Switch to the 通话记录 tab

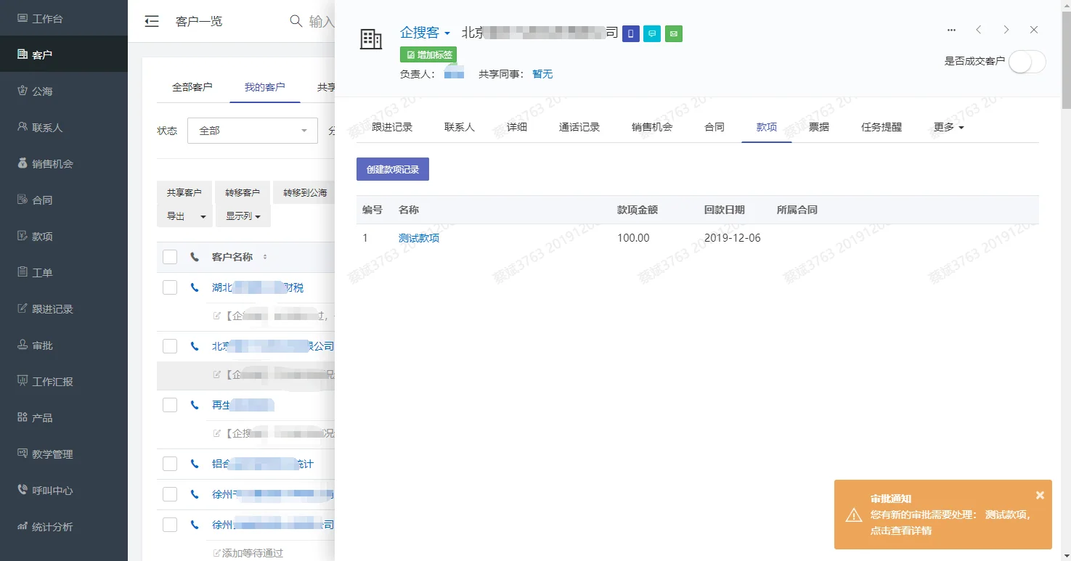pyautogui.click(x=579, y=127)
